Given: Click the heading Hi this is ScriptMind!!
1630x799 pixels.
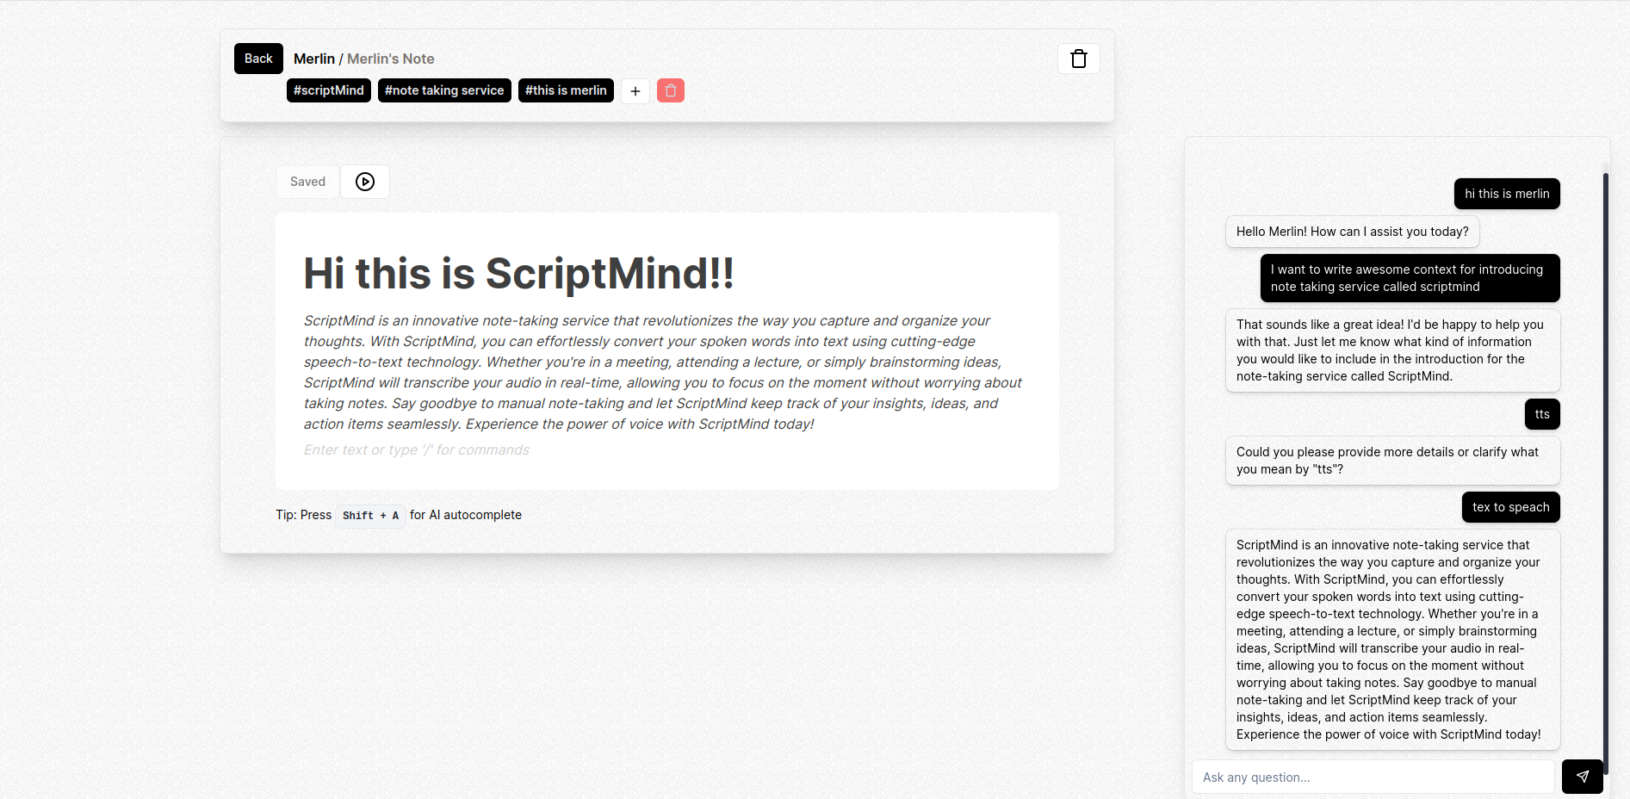Looking at the screenshot, I should [x=518, y=274].
